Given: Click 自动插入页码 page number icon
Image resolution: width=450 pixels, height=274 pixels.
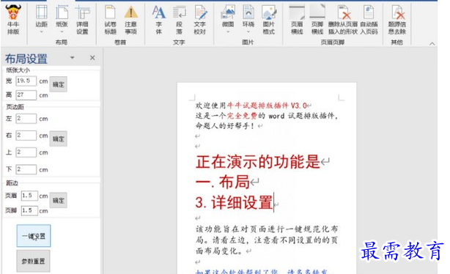Looking at the screenshot, I should click(369, 12).
